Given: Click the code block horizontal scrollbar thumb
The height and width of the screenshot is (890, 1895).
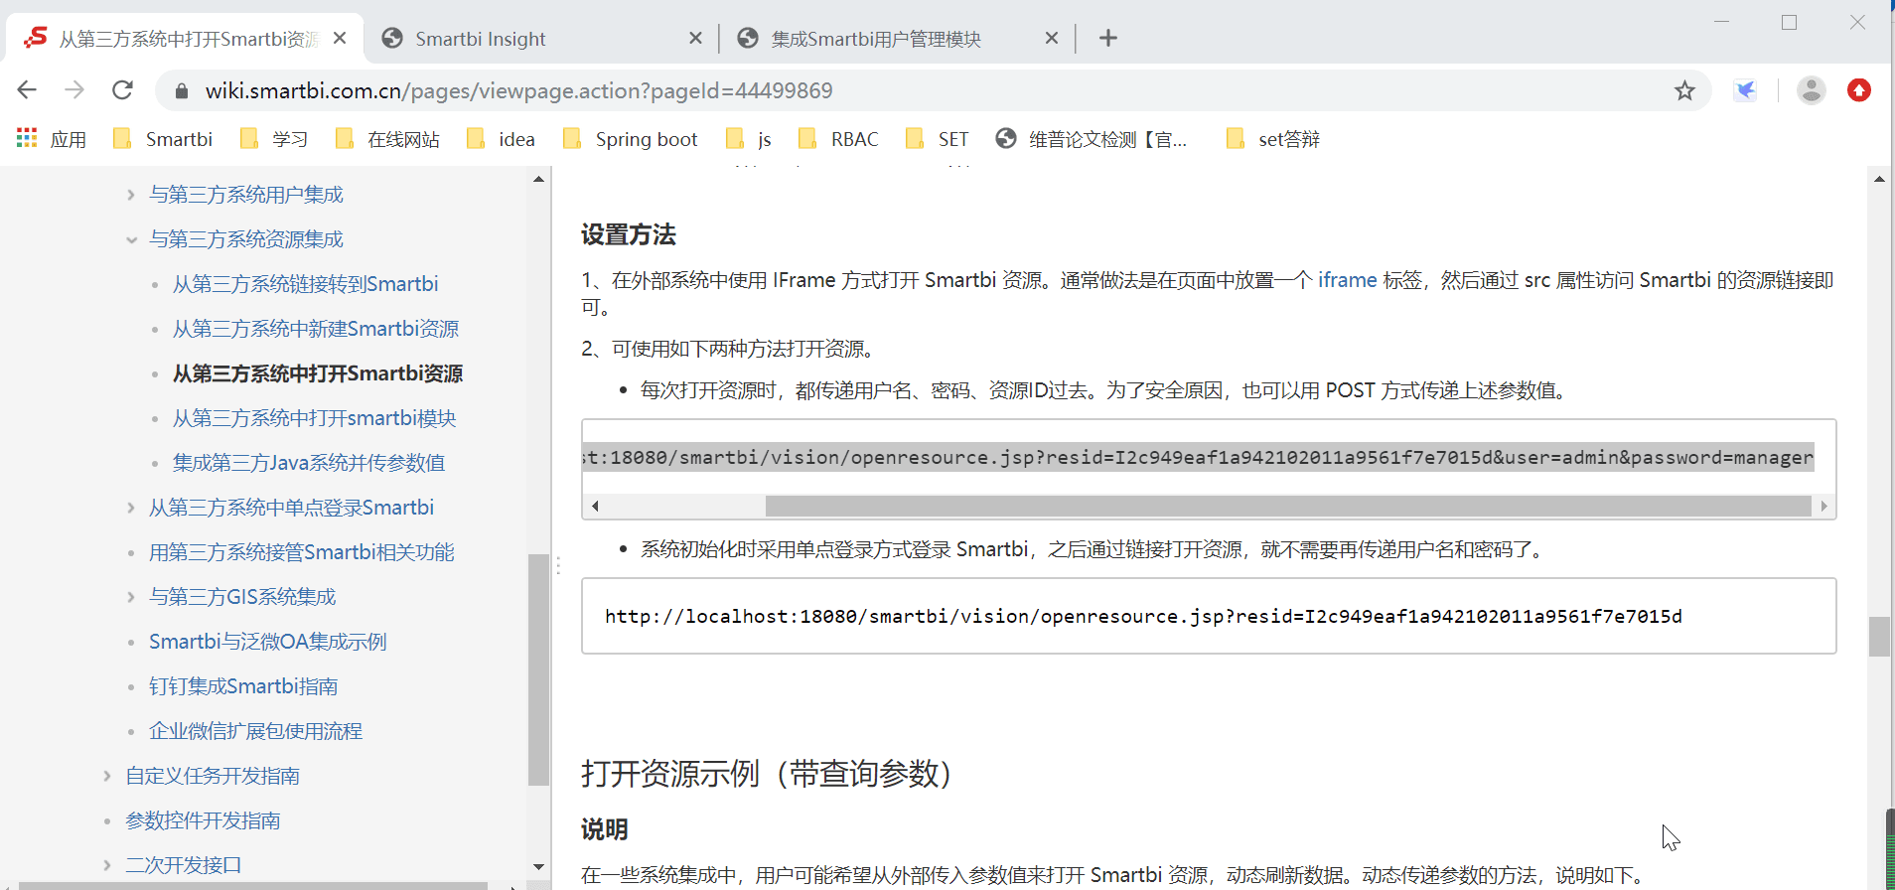Looking at the screenshot, I should pos(1288,507).
